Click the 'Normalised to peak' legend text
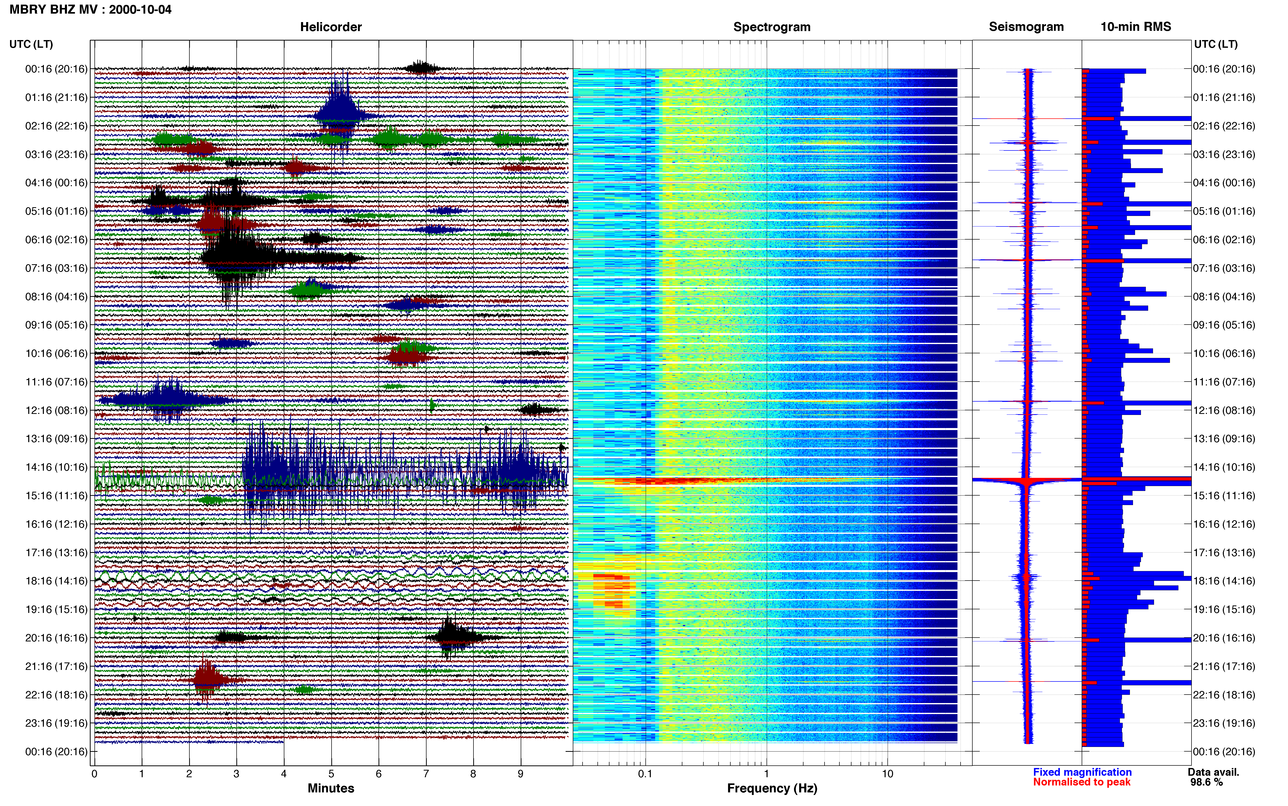 tap(1082, 782)
